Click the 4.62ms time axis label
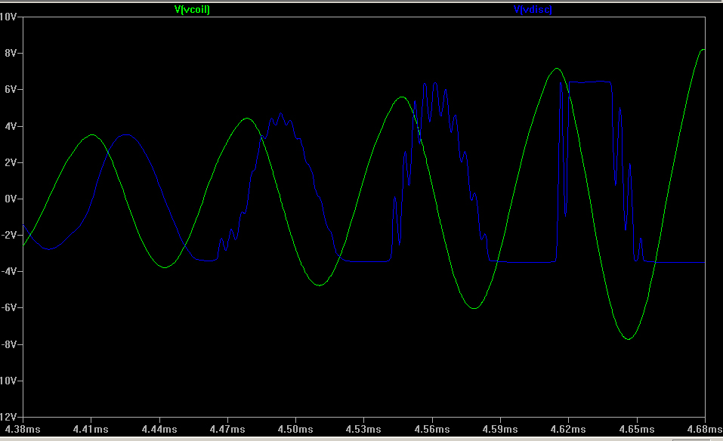The width and height of the screenshot is (723, 441). point(568,429)
